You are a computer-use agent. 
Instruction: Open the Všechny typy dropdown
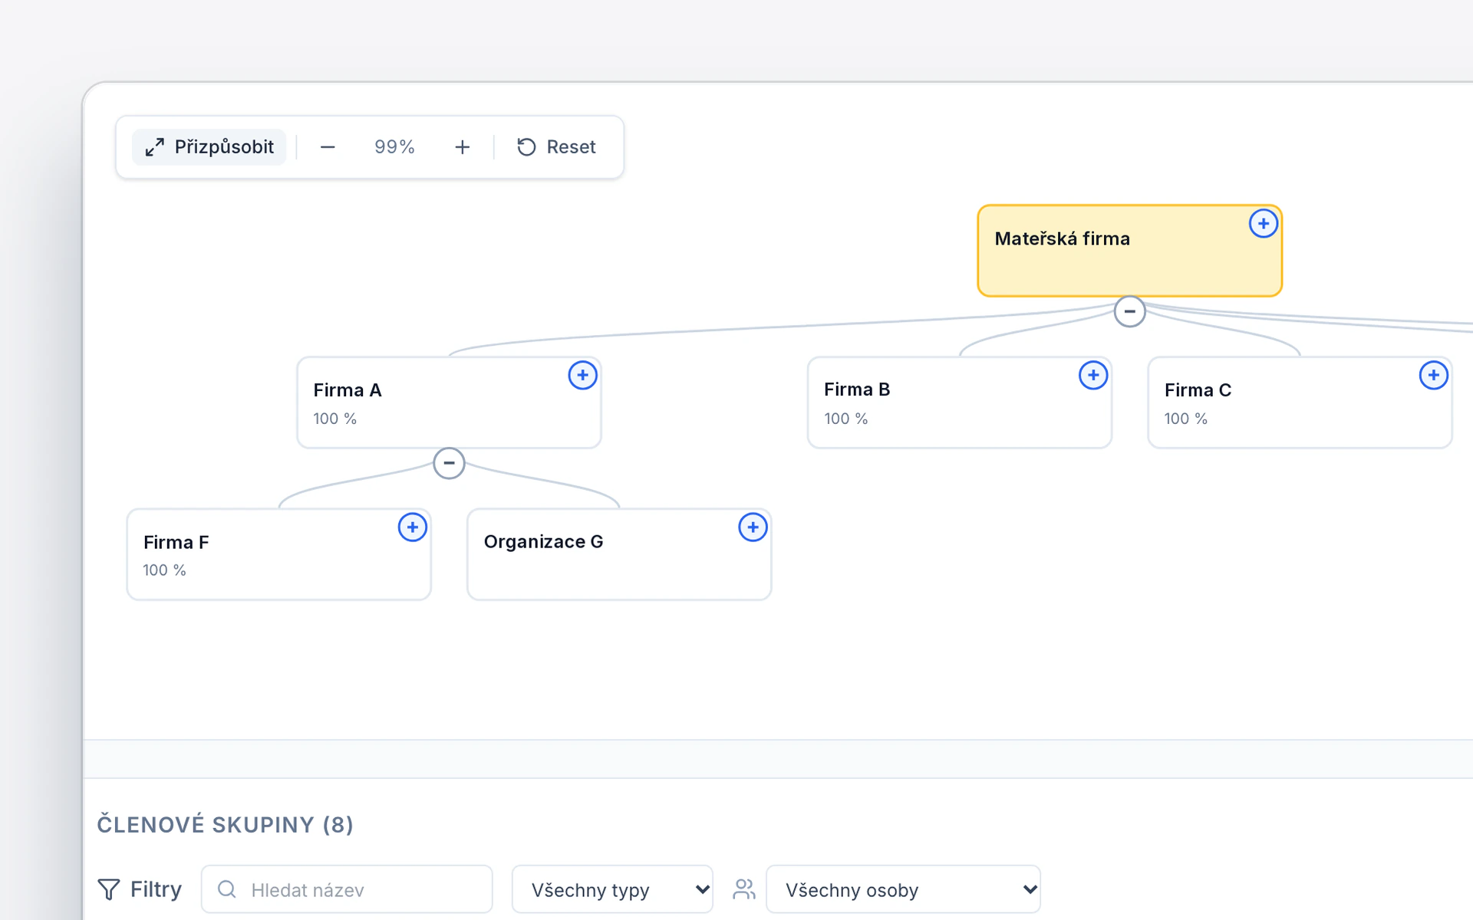[612, 889]
